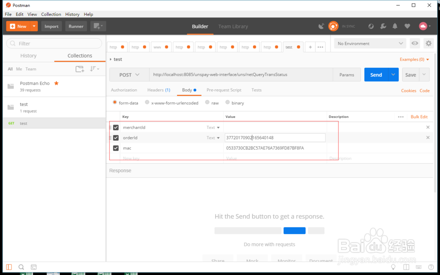Open the new window split-button icon
This screenshot has height=275, width=440.
coord(98,26)
